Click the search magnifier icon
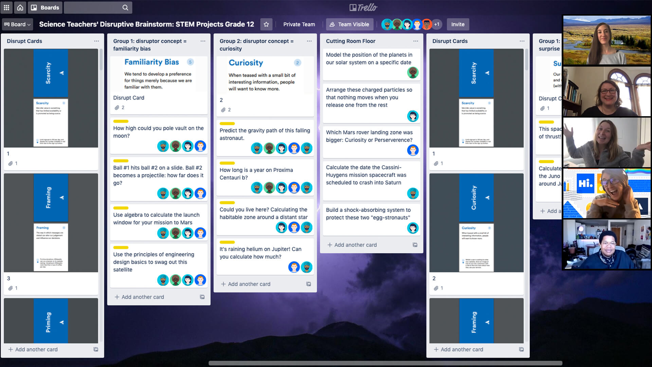Viewport: 652px width, 367px height. [125, 7]
